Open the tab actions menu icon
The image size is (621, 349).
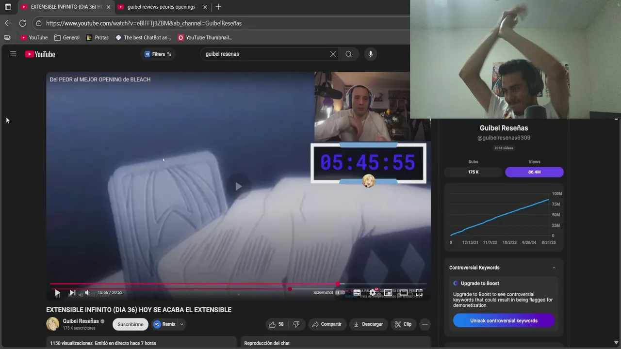[x=8, y=7]
